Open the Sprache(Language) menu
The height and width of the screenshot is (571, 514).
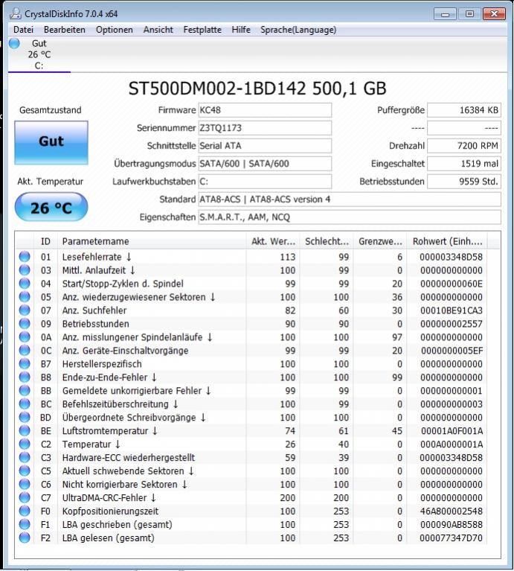pyautogui.click(x=298, y=30)
